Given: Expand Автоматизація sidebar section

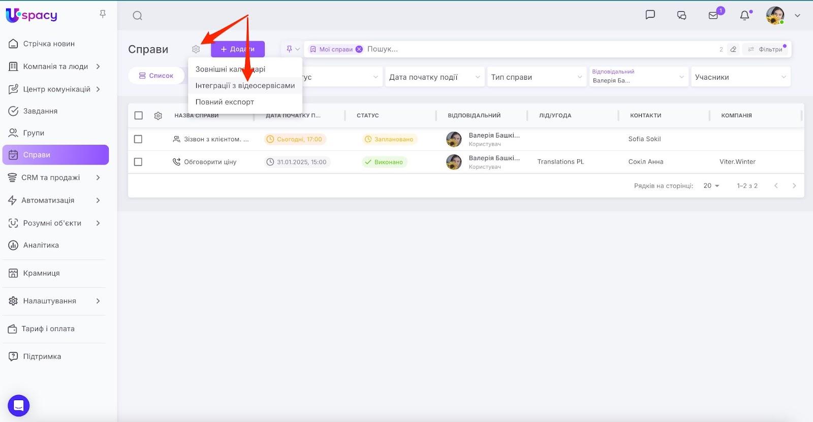Looking at the screenshot, I should click(55, 201).
